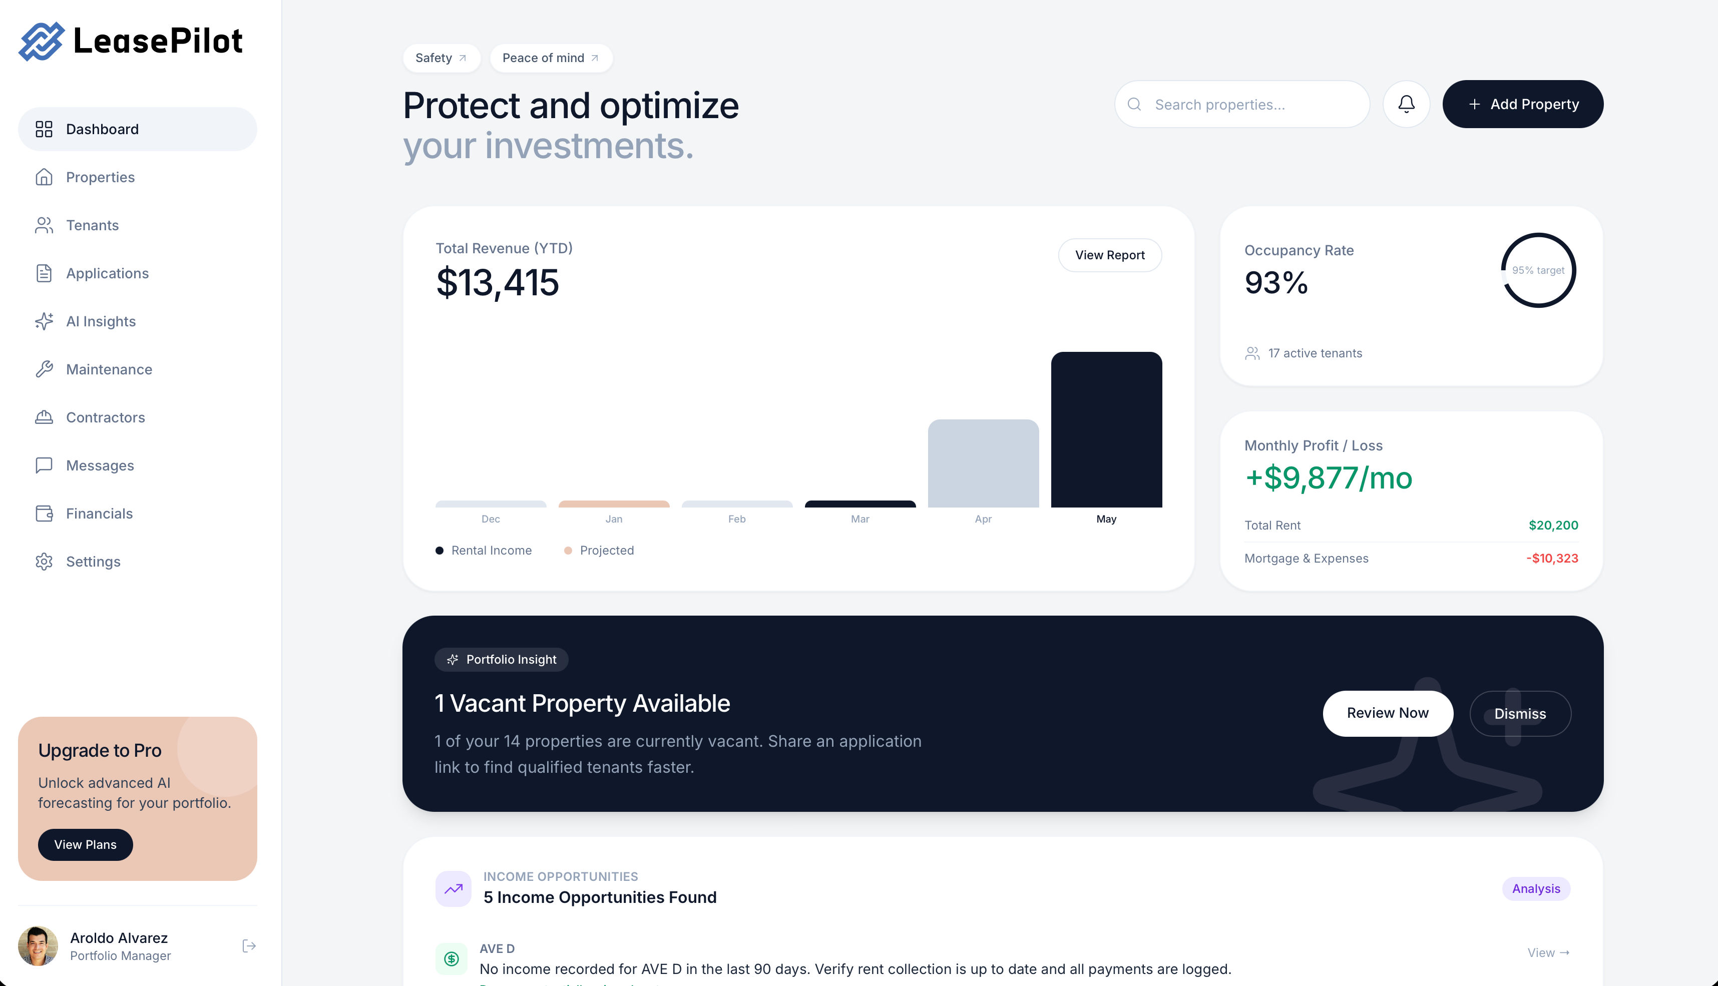Navigate to Applications
Screen dimensions: 1718x986
click(138, 274)
